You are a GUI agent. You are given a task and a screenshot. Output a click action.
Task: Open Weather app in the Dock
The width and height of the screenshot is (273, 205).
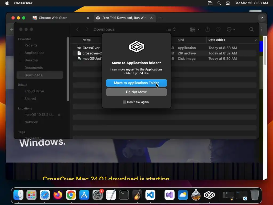point(183,195)
